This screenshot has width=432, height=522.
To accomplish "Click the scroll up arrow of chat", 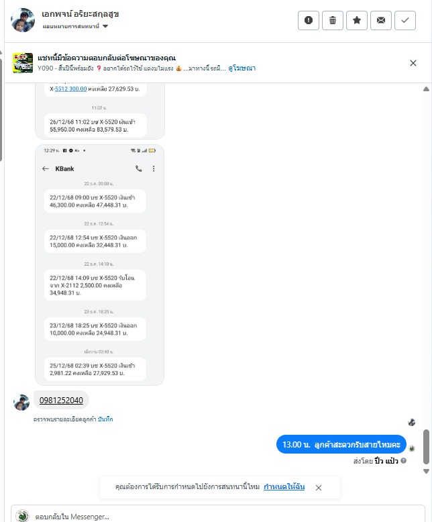I will [426, 89].
